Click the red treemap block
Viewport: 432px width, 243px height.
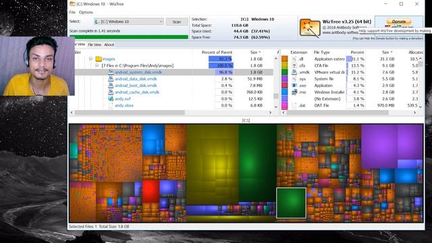(151, 191)
